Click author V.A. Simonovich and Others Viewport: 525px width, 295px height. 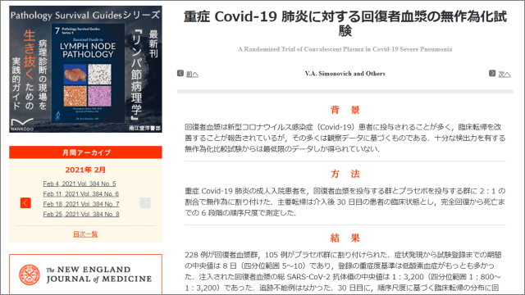pyautogui.click(x=345, y=74)
